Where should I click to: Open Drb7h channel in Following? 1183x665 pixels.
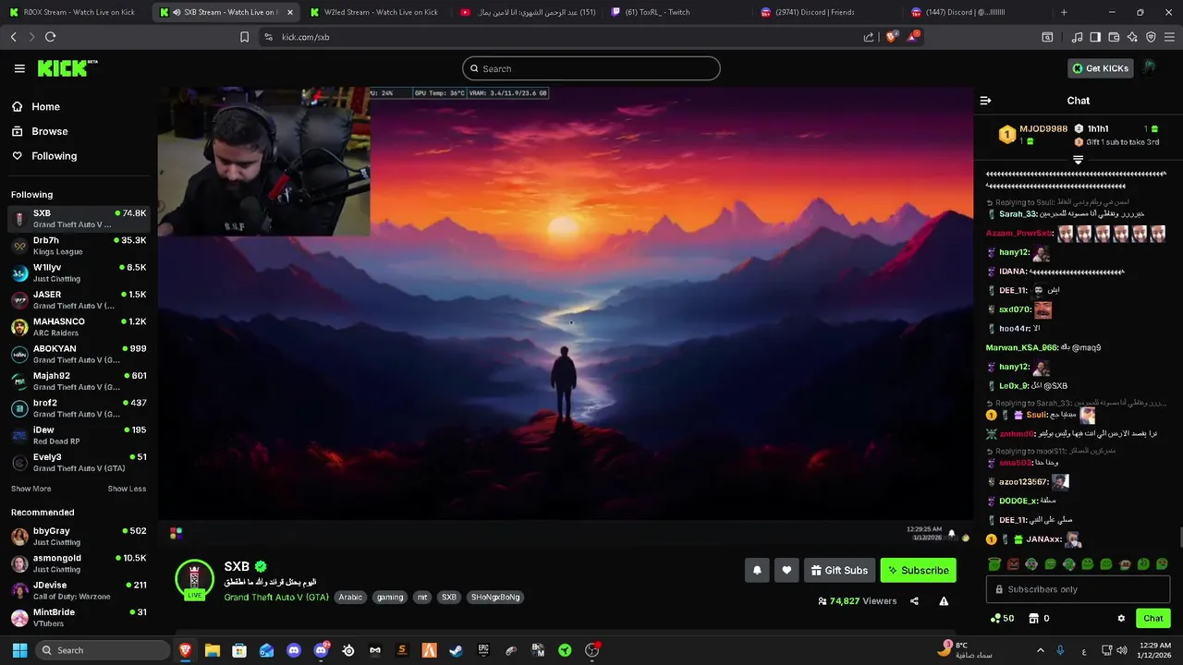coord(79,246)
